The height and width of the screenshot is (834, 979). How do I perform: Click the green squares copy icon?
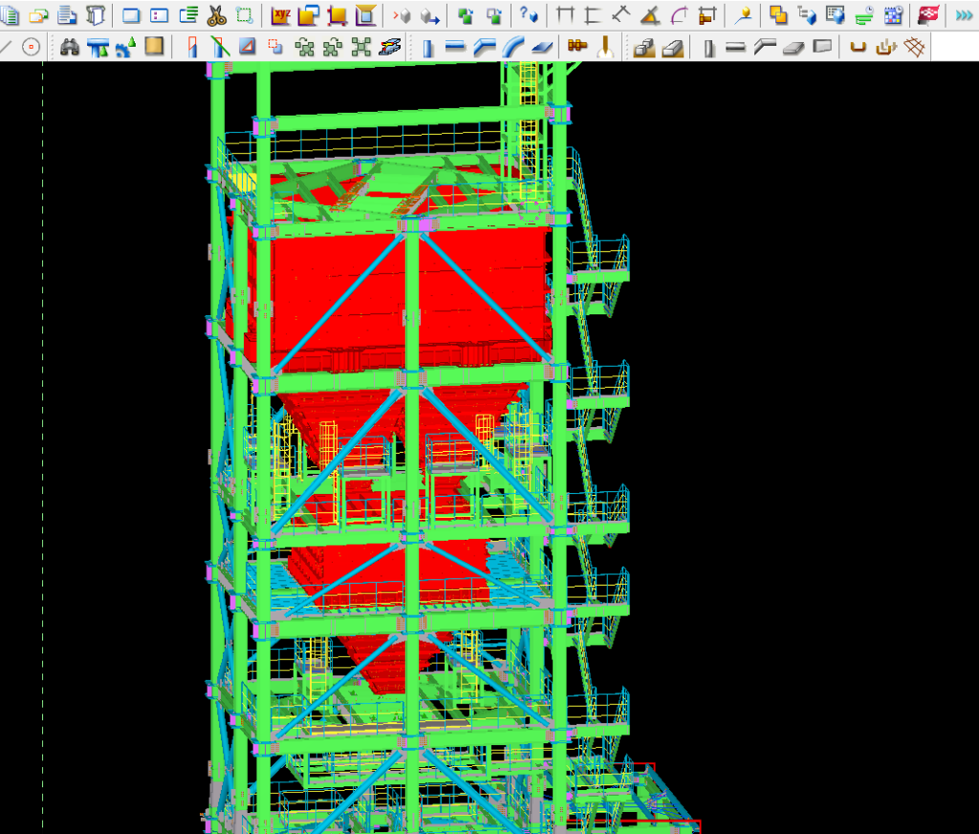pos(466,15)
